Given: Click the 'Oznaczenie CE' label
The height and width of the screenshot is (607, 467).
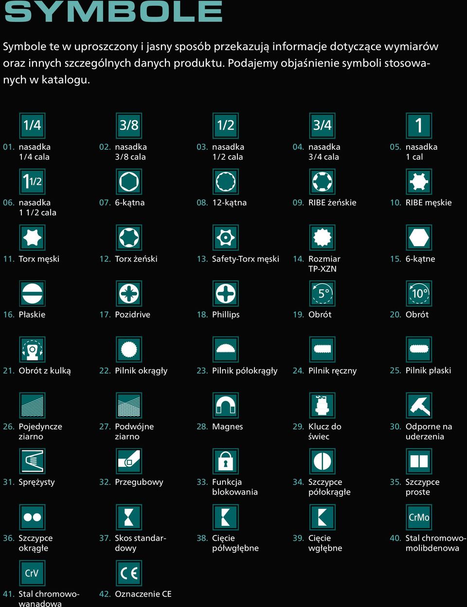Looking at the screenshot, I should coord(143,594).
